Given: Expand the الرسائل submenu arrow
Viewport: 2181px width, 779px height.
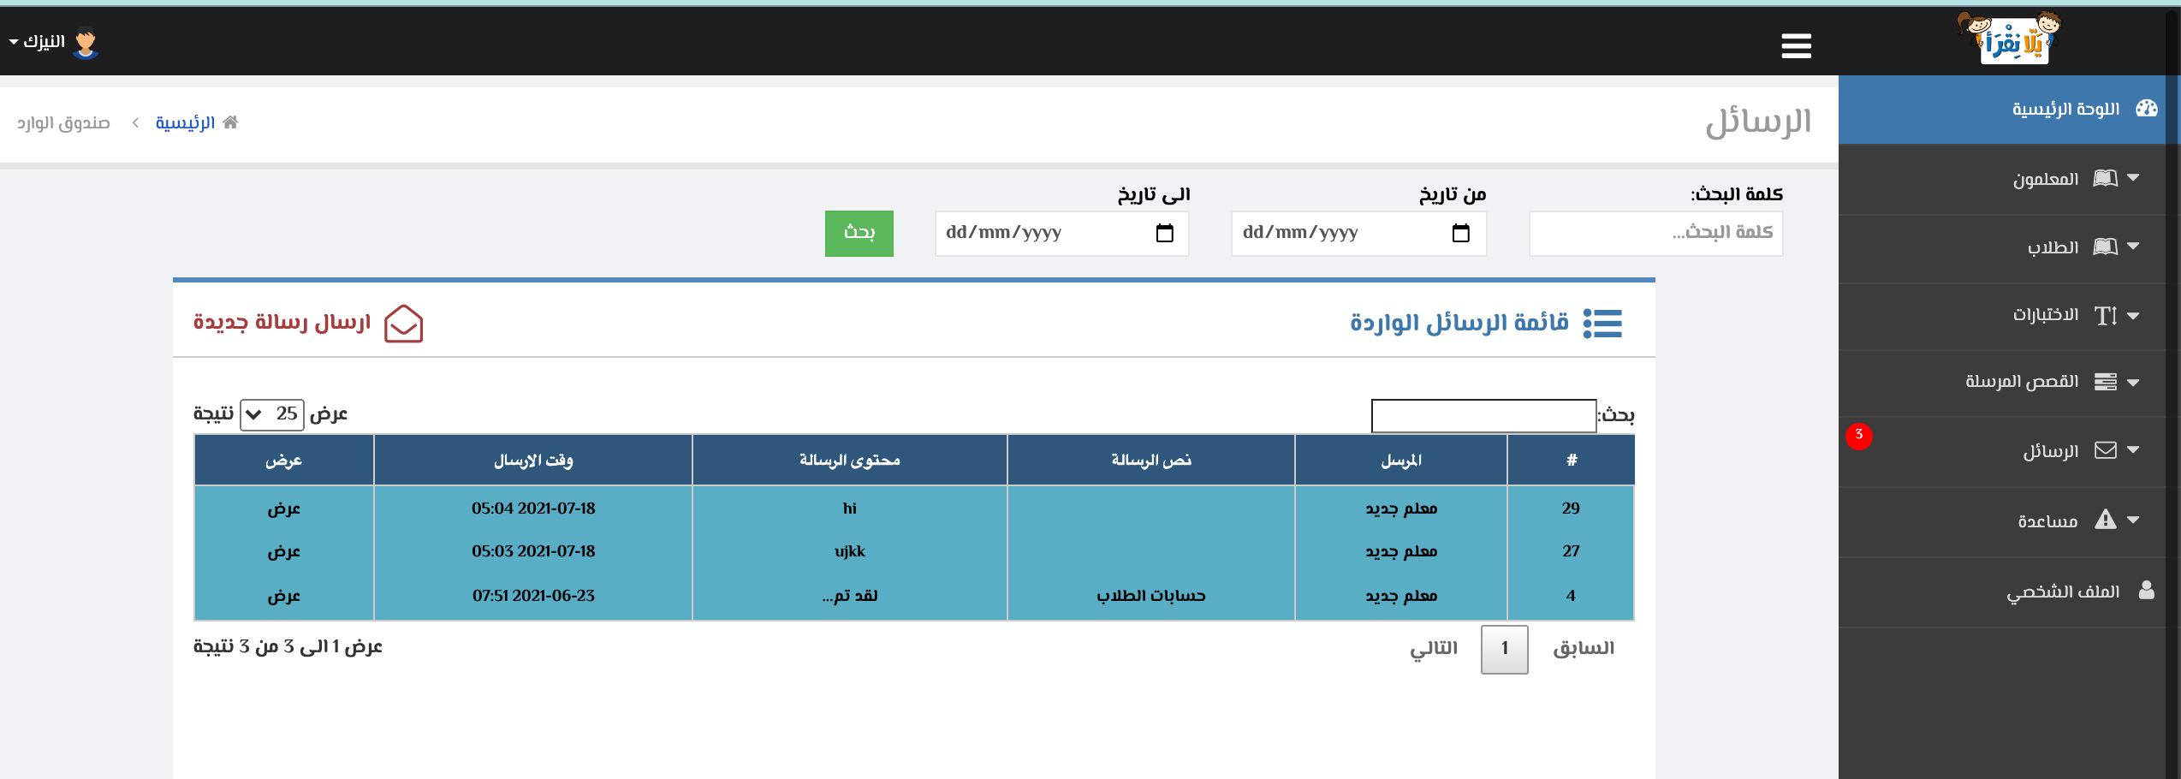Looking at the screenshot, I should (x=2133, y=450).
